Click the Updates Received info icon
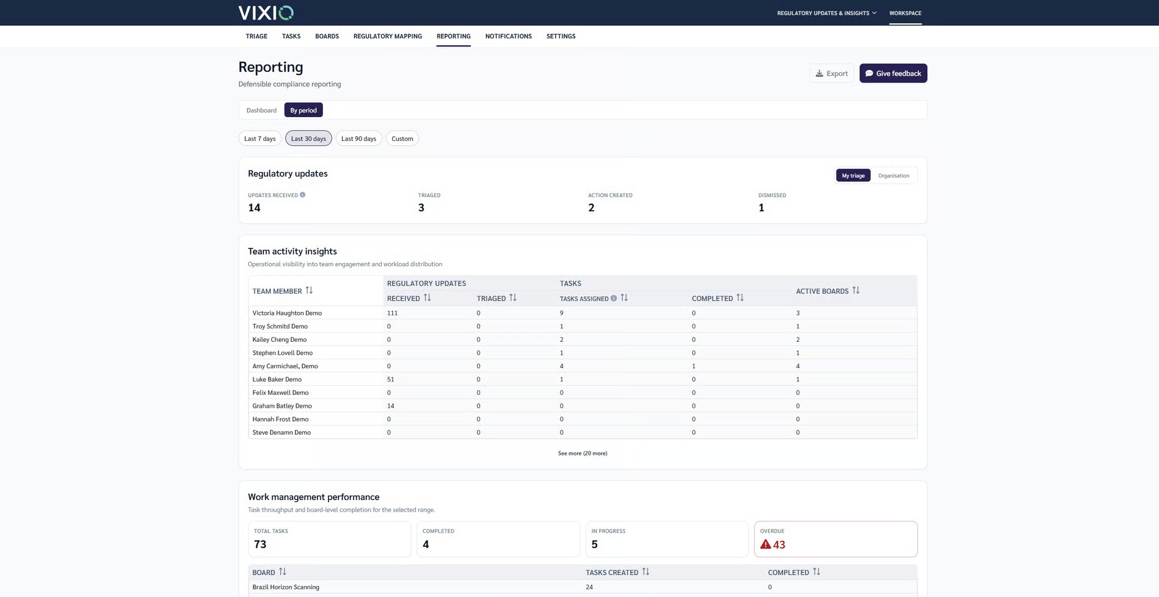 click(302, 195)
